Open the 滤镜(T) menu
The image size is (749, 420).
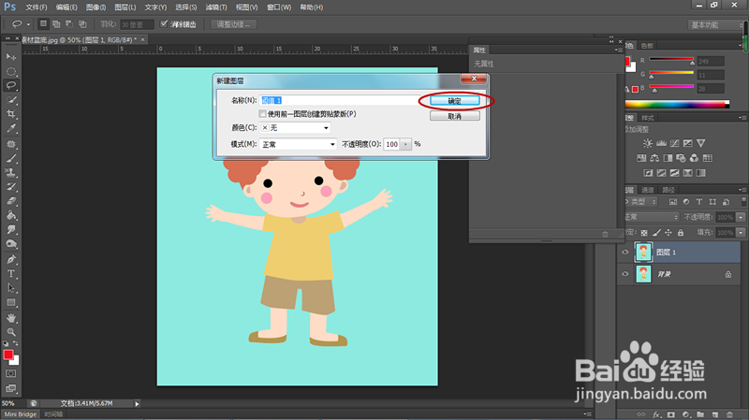point(216,7)
